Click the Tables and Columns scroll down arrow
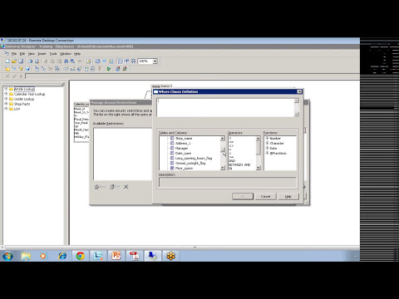Screen dimensions: 399x299 pyautogui.click(x=223, y=168)
